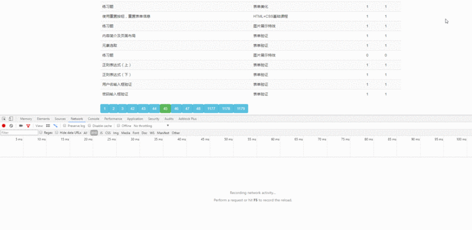
Task: Filter requests by CSS type
Action: point(108,133)
